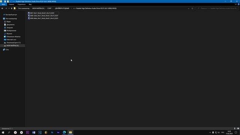The height and width of the screenshot is (135, 240).
Task: Show hidden system tray icons
Action: click(x=210, y=132)
